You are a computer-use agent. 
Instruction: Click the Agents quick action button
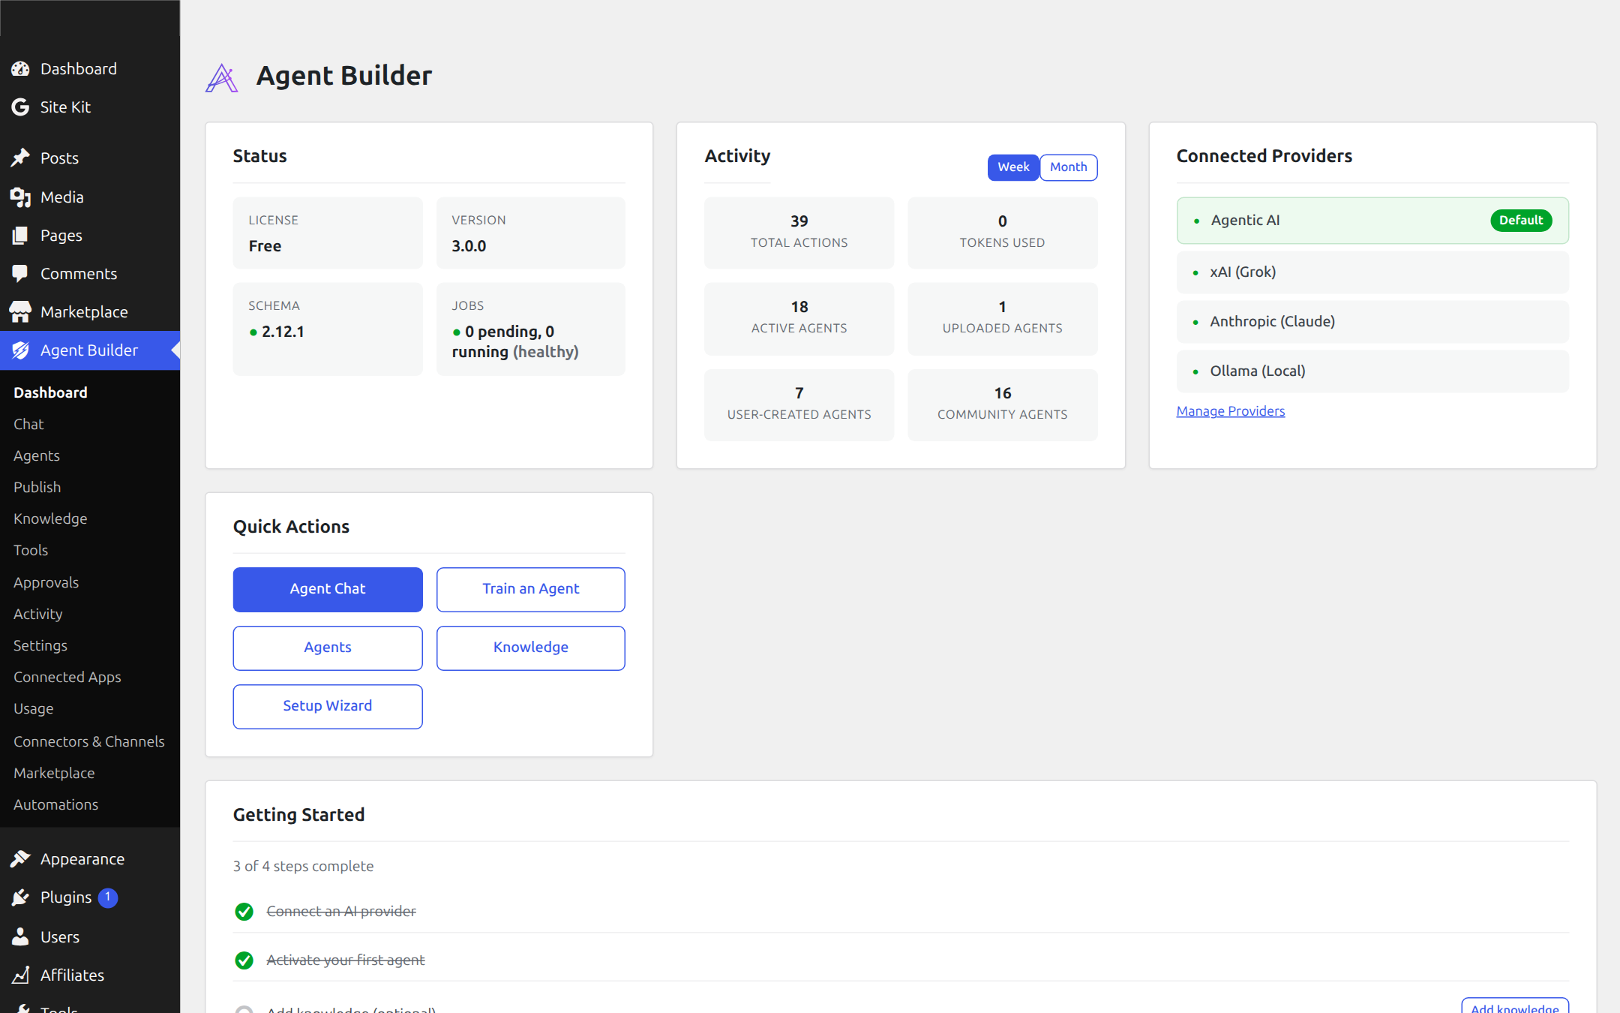tap(328, 648)
